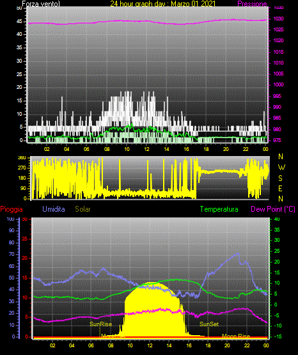Click the 22 hour tick on bottom graph
The width and height of the screenshot is (298, 355).
[247, 345]
